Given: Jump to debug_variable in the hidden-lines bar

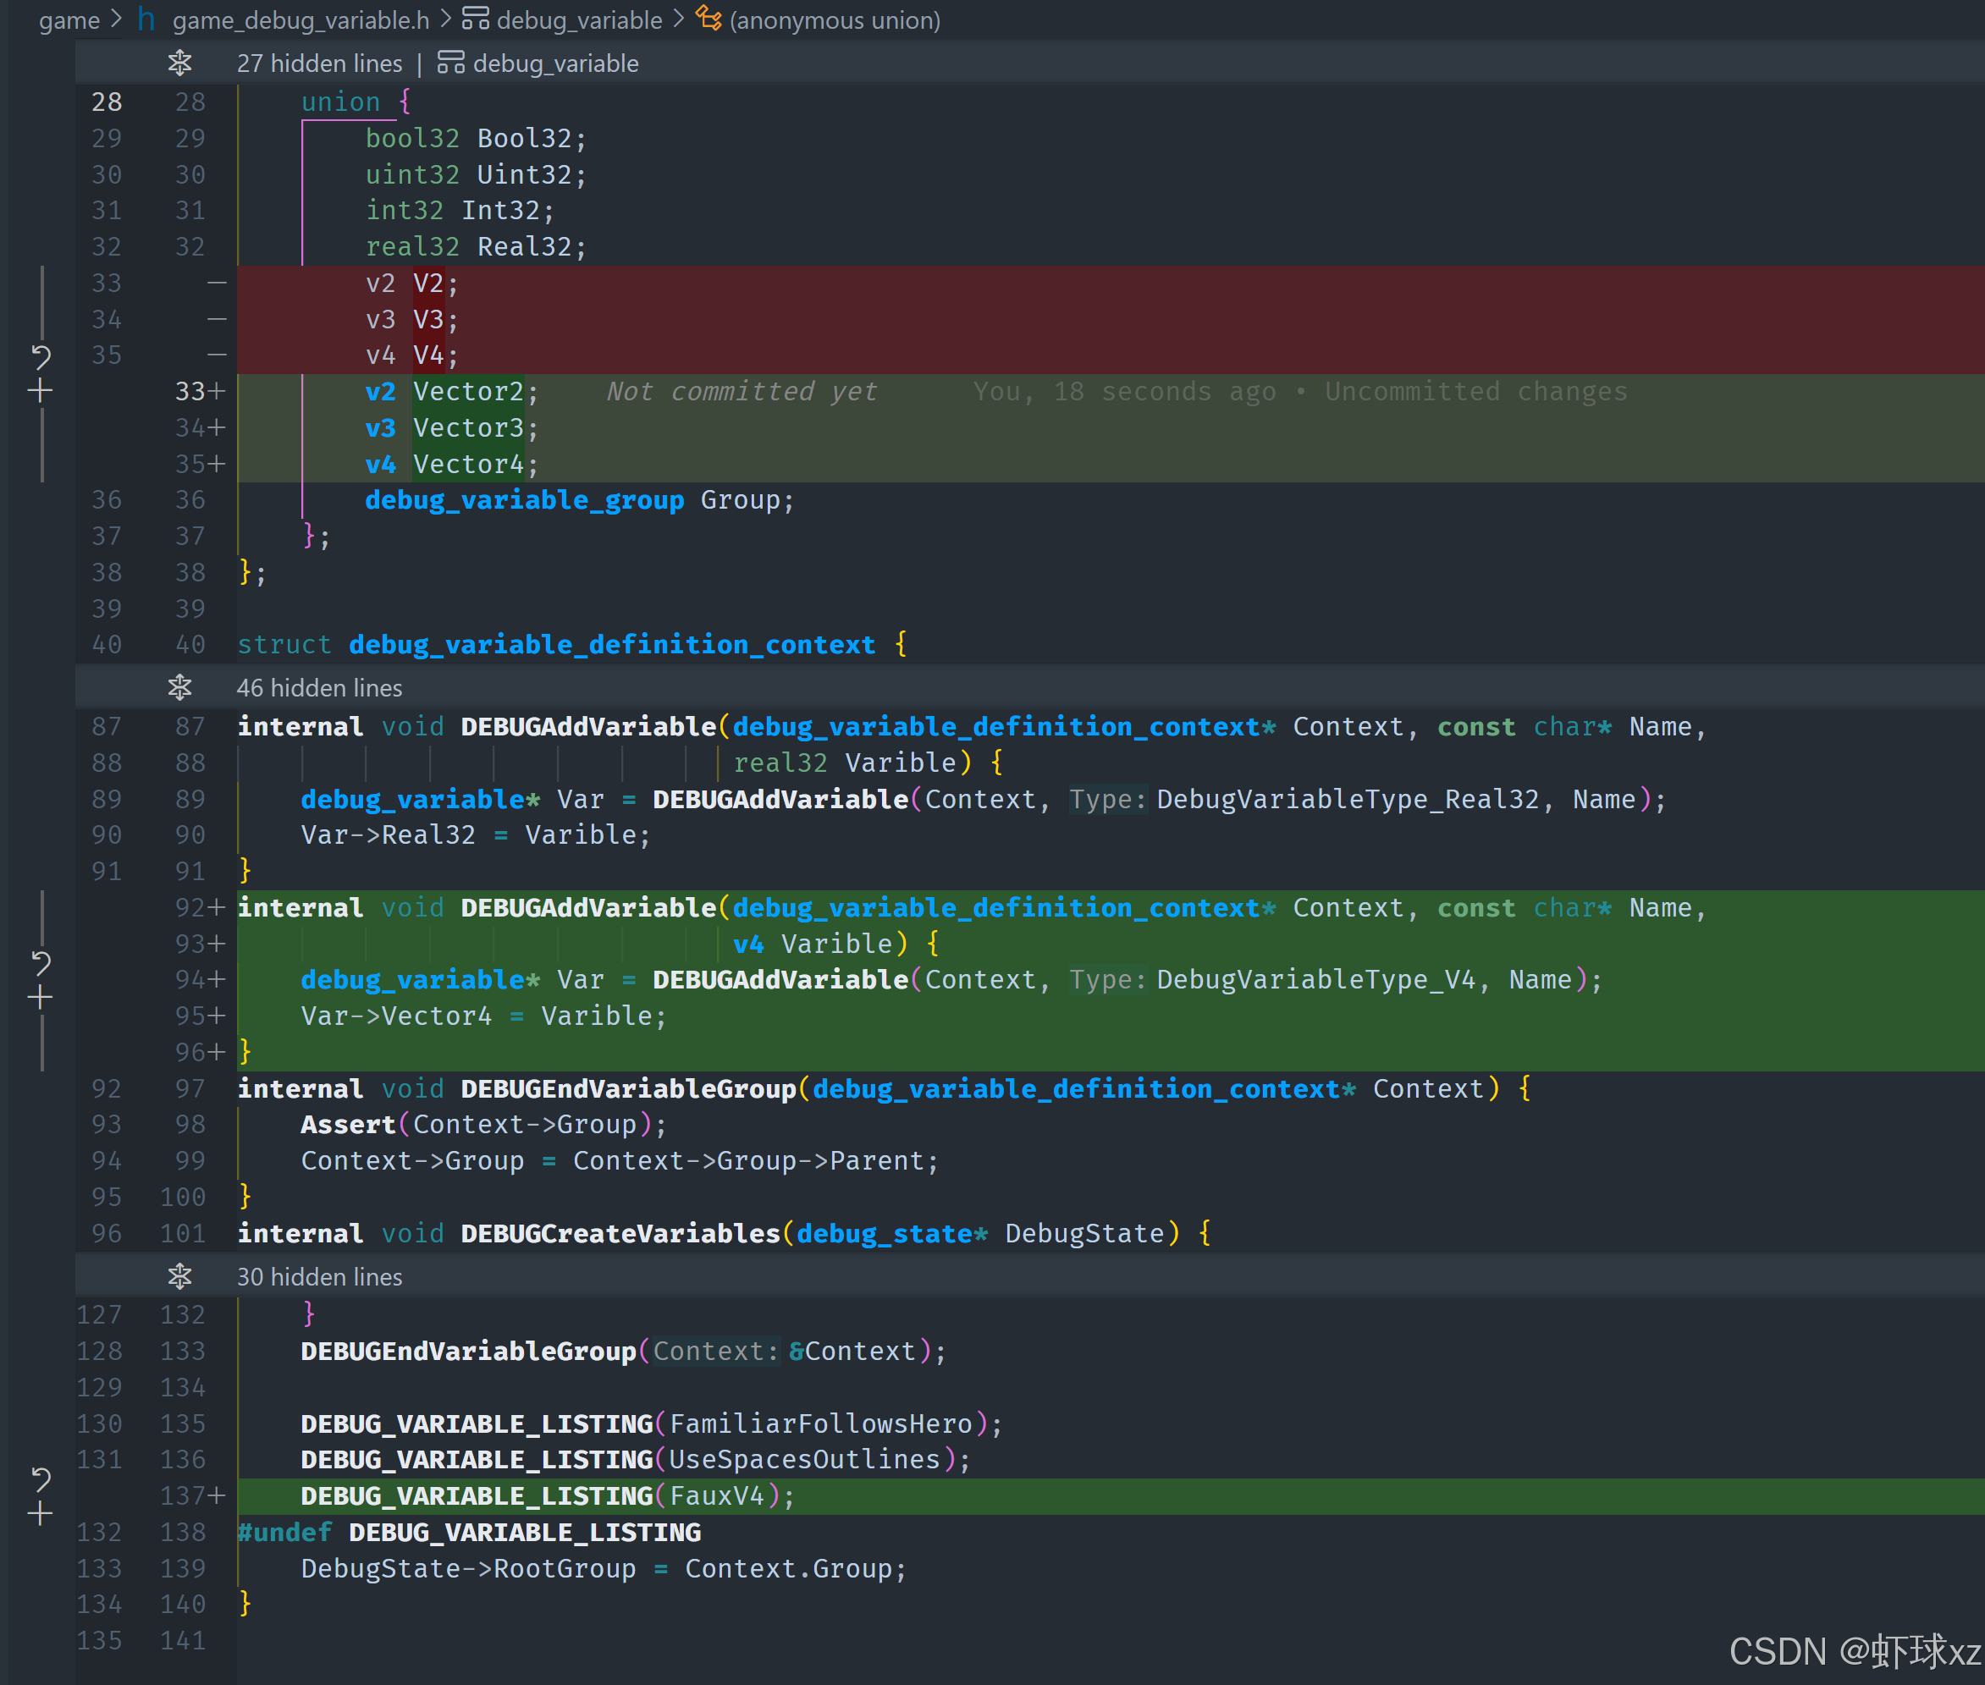Looking at the screenshot, I should pos(554,63).
